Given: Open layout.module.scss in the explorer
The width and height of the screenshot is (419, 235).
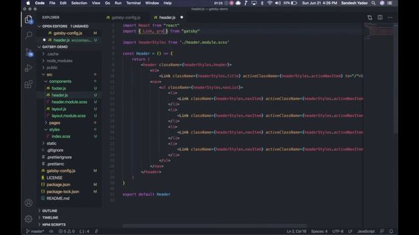Looking at the screenshot, I should coord(69,116).
